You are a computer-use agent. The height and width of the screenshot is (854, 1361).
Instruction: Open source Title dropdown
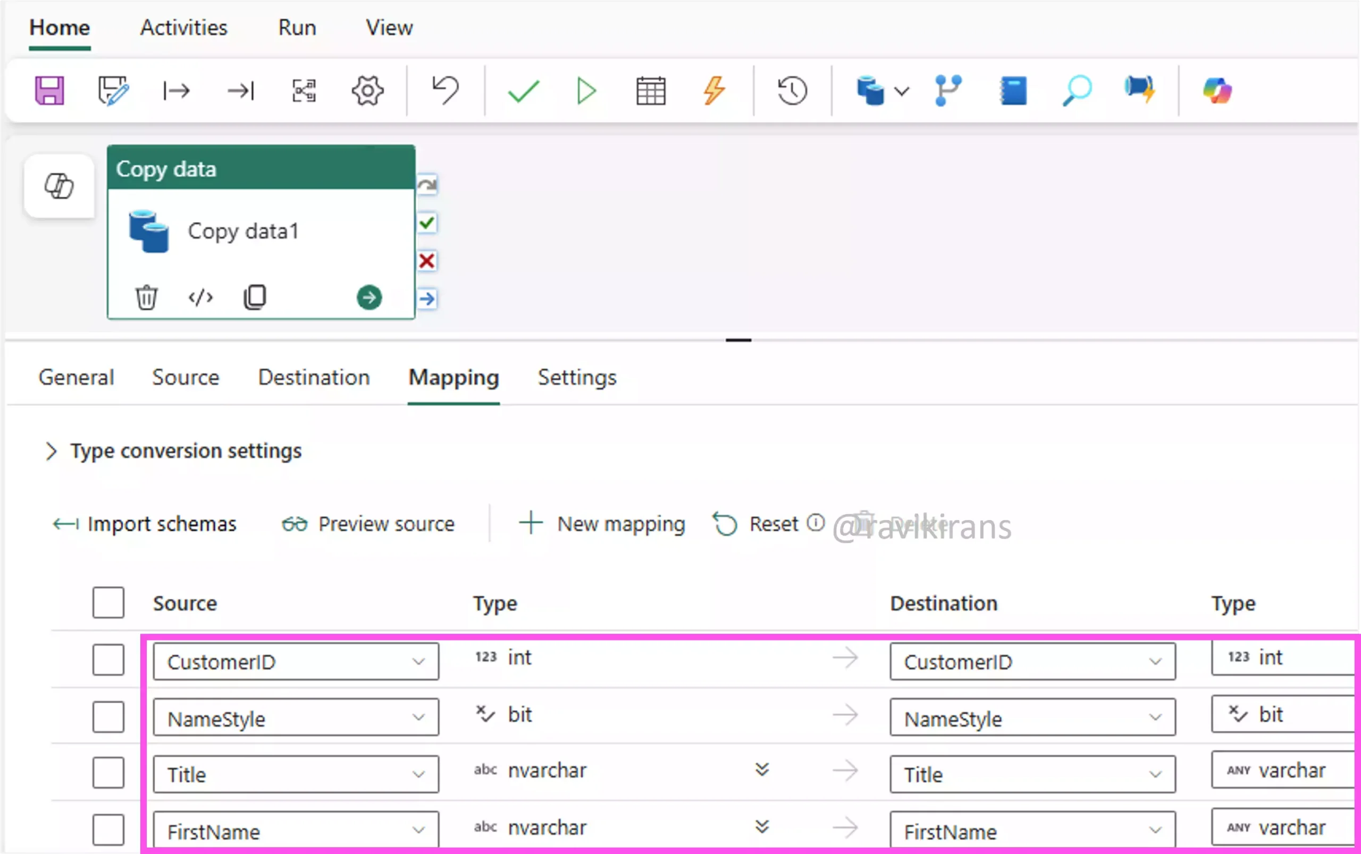click(x=296, y=774)
